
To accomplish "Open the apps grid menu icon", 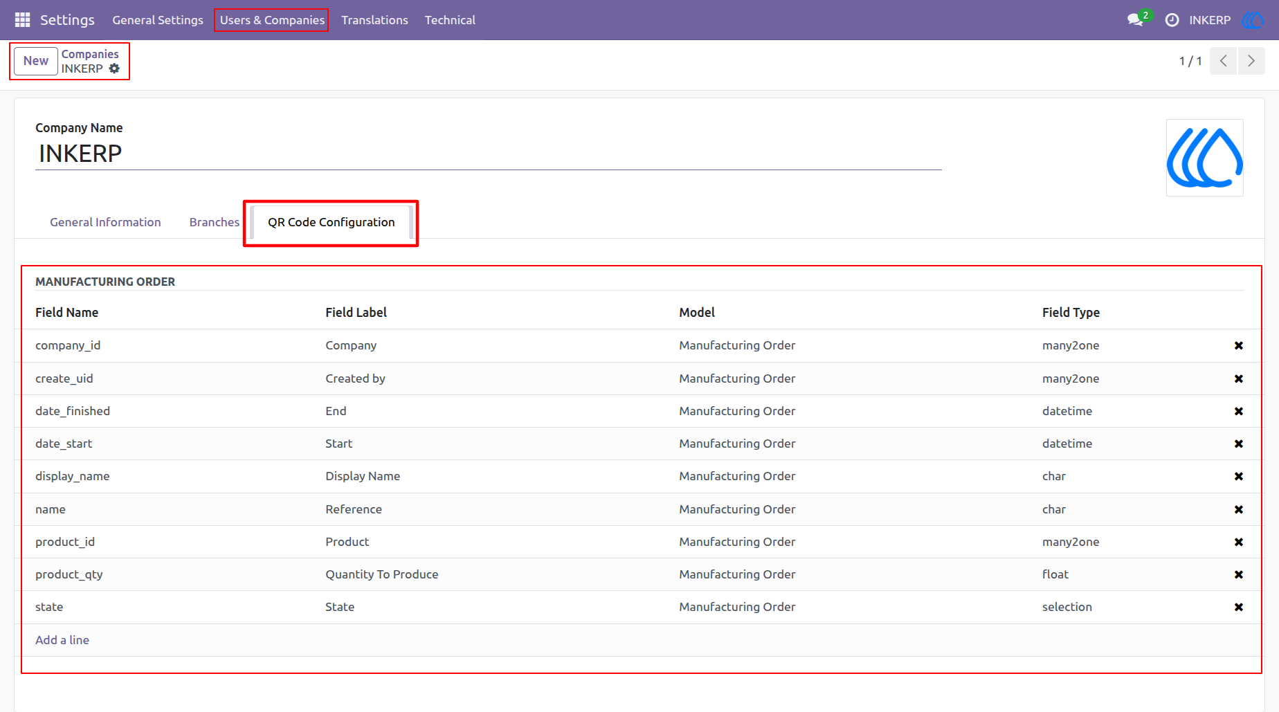I will (22, 20).
